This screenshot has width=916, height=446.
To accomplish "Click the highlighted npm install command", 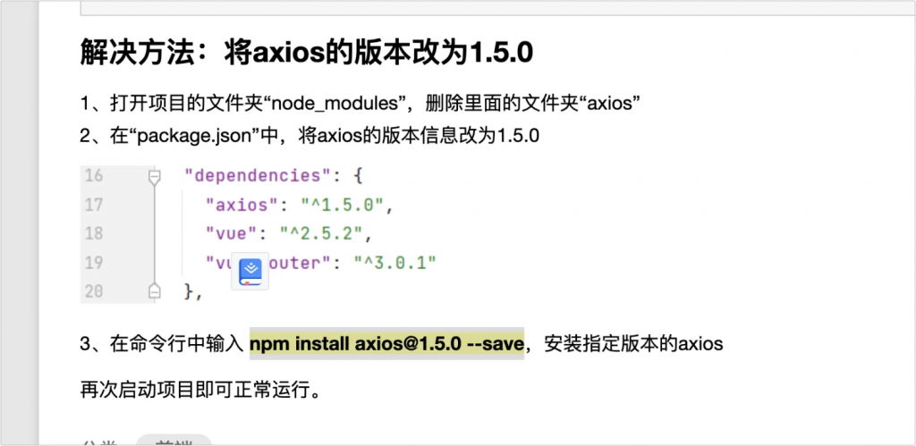I will pyautogui.click(x=386, y=343).
